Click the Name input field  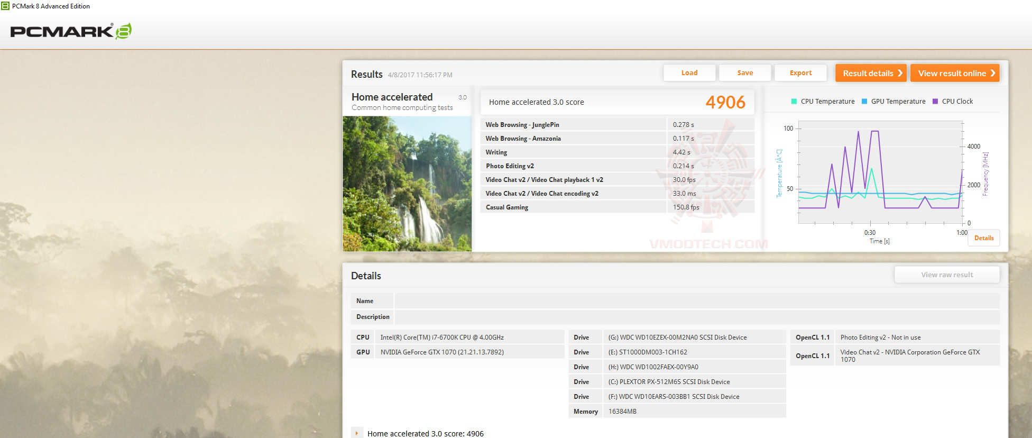pos(697,301)
